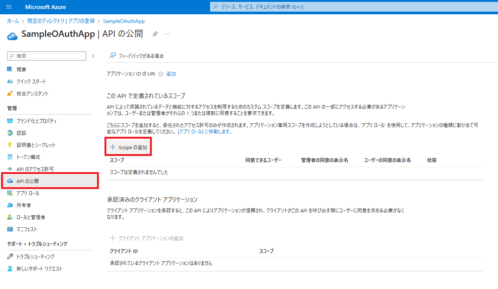Click the トラブルシューティング wrench icon
Screen dimensions: 498x289
[x=10, y=257]
